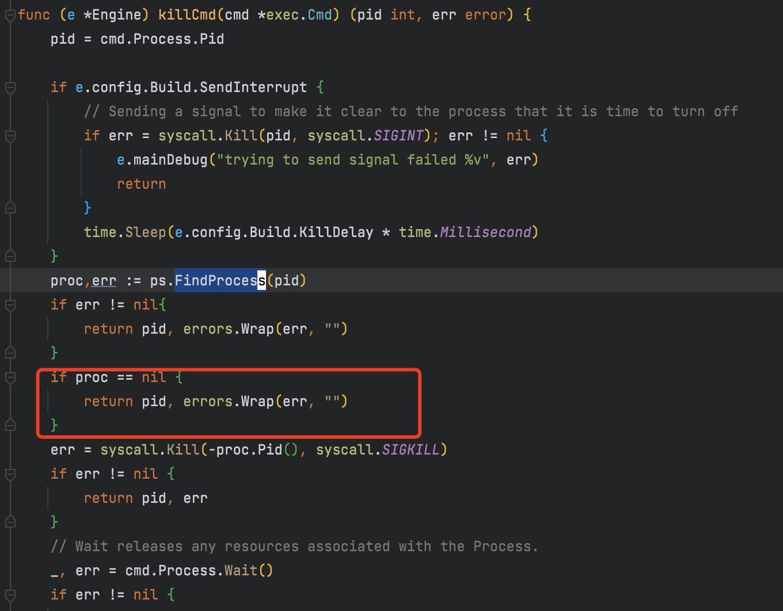Click the cmd.Process.Wait() call
This screenshot has width=783, height=611.
click(x=199, y=571)
